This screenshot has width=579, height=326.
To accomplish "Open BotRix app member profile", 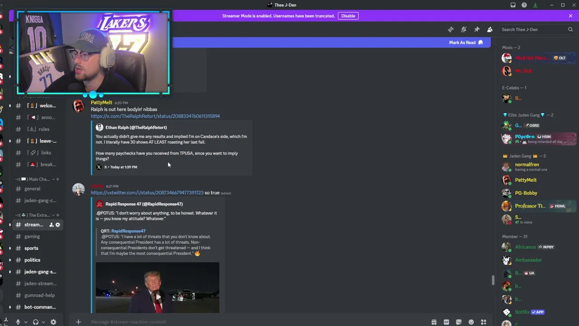I will [538, 312].
